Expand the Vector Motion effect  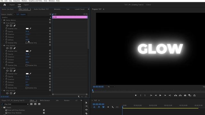coord(2,20)
